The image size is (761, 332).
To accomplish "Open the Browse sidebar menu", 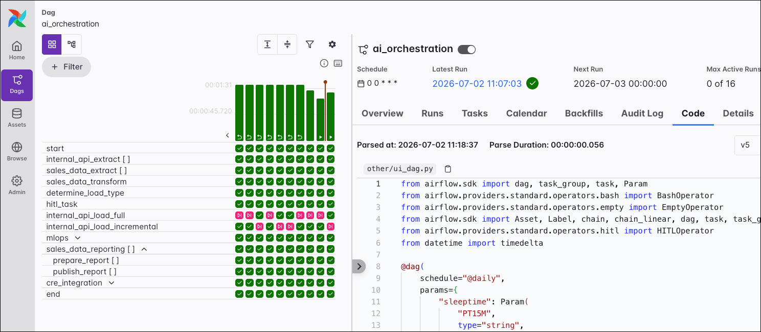I will [17, 152].
